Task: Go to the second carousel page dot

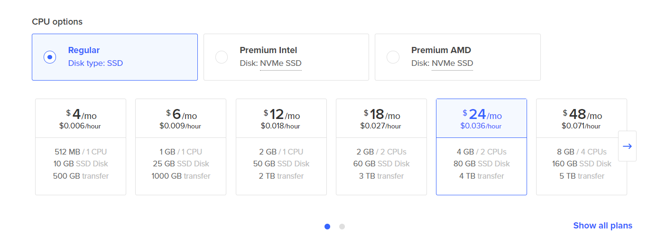Action: tap(342, 227)
